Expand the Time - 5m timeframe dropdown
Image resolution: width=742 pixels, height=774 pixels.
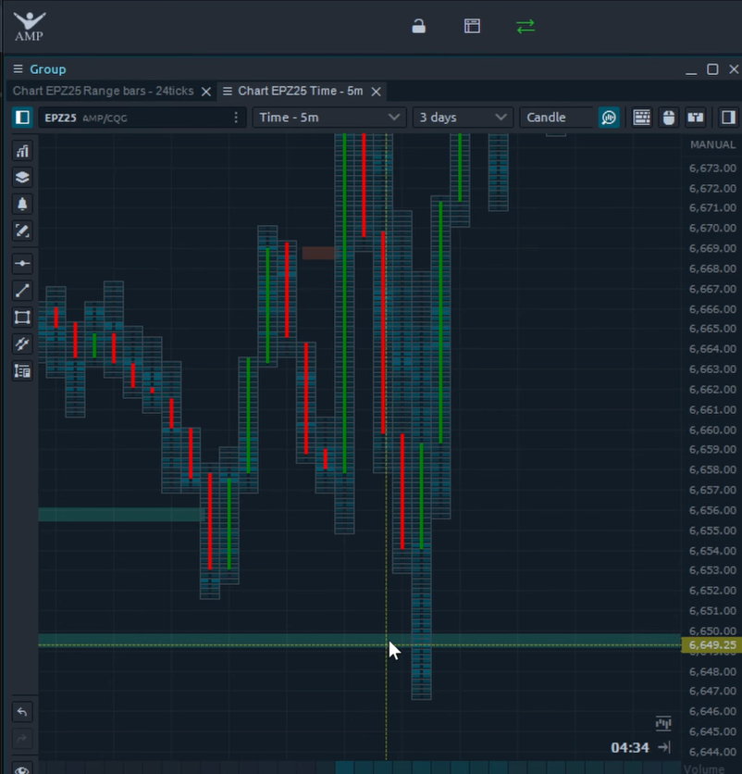pos(329,118)
